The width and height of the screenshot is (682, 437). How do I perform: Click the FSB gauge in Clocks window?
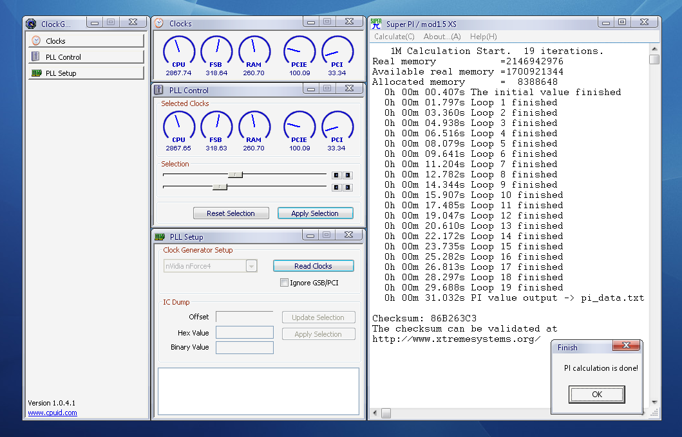click(216, 56)
